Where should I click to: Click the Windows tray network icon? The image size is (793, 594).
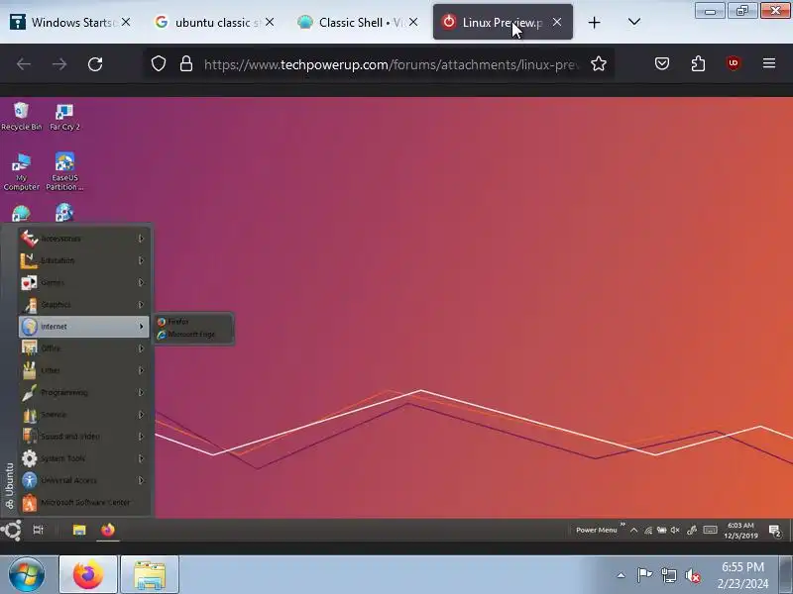click(668, 575)
